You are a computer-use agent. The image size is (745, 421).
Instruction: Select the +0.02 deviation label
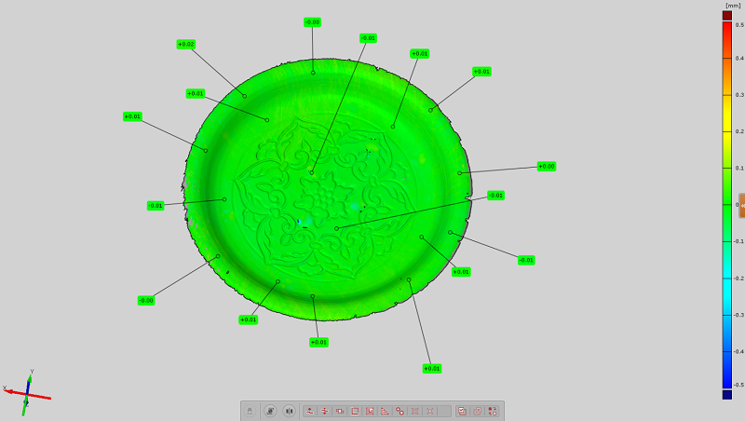185,44
